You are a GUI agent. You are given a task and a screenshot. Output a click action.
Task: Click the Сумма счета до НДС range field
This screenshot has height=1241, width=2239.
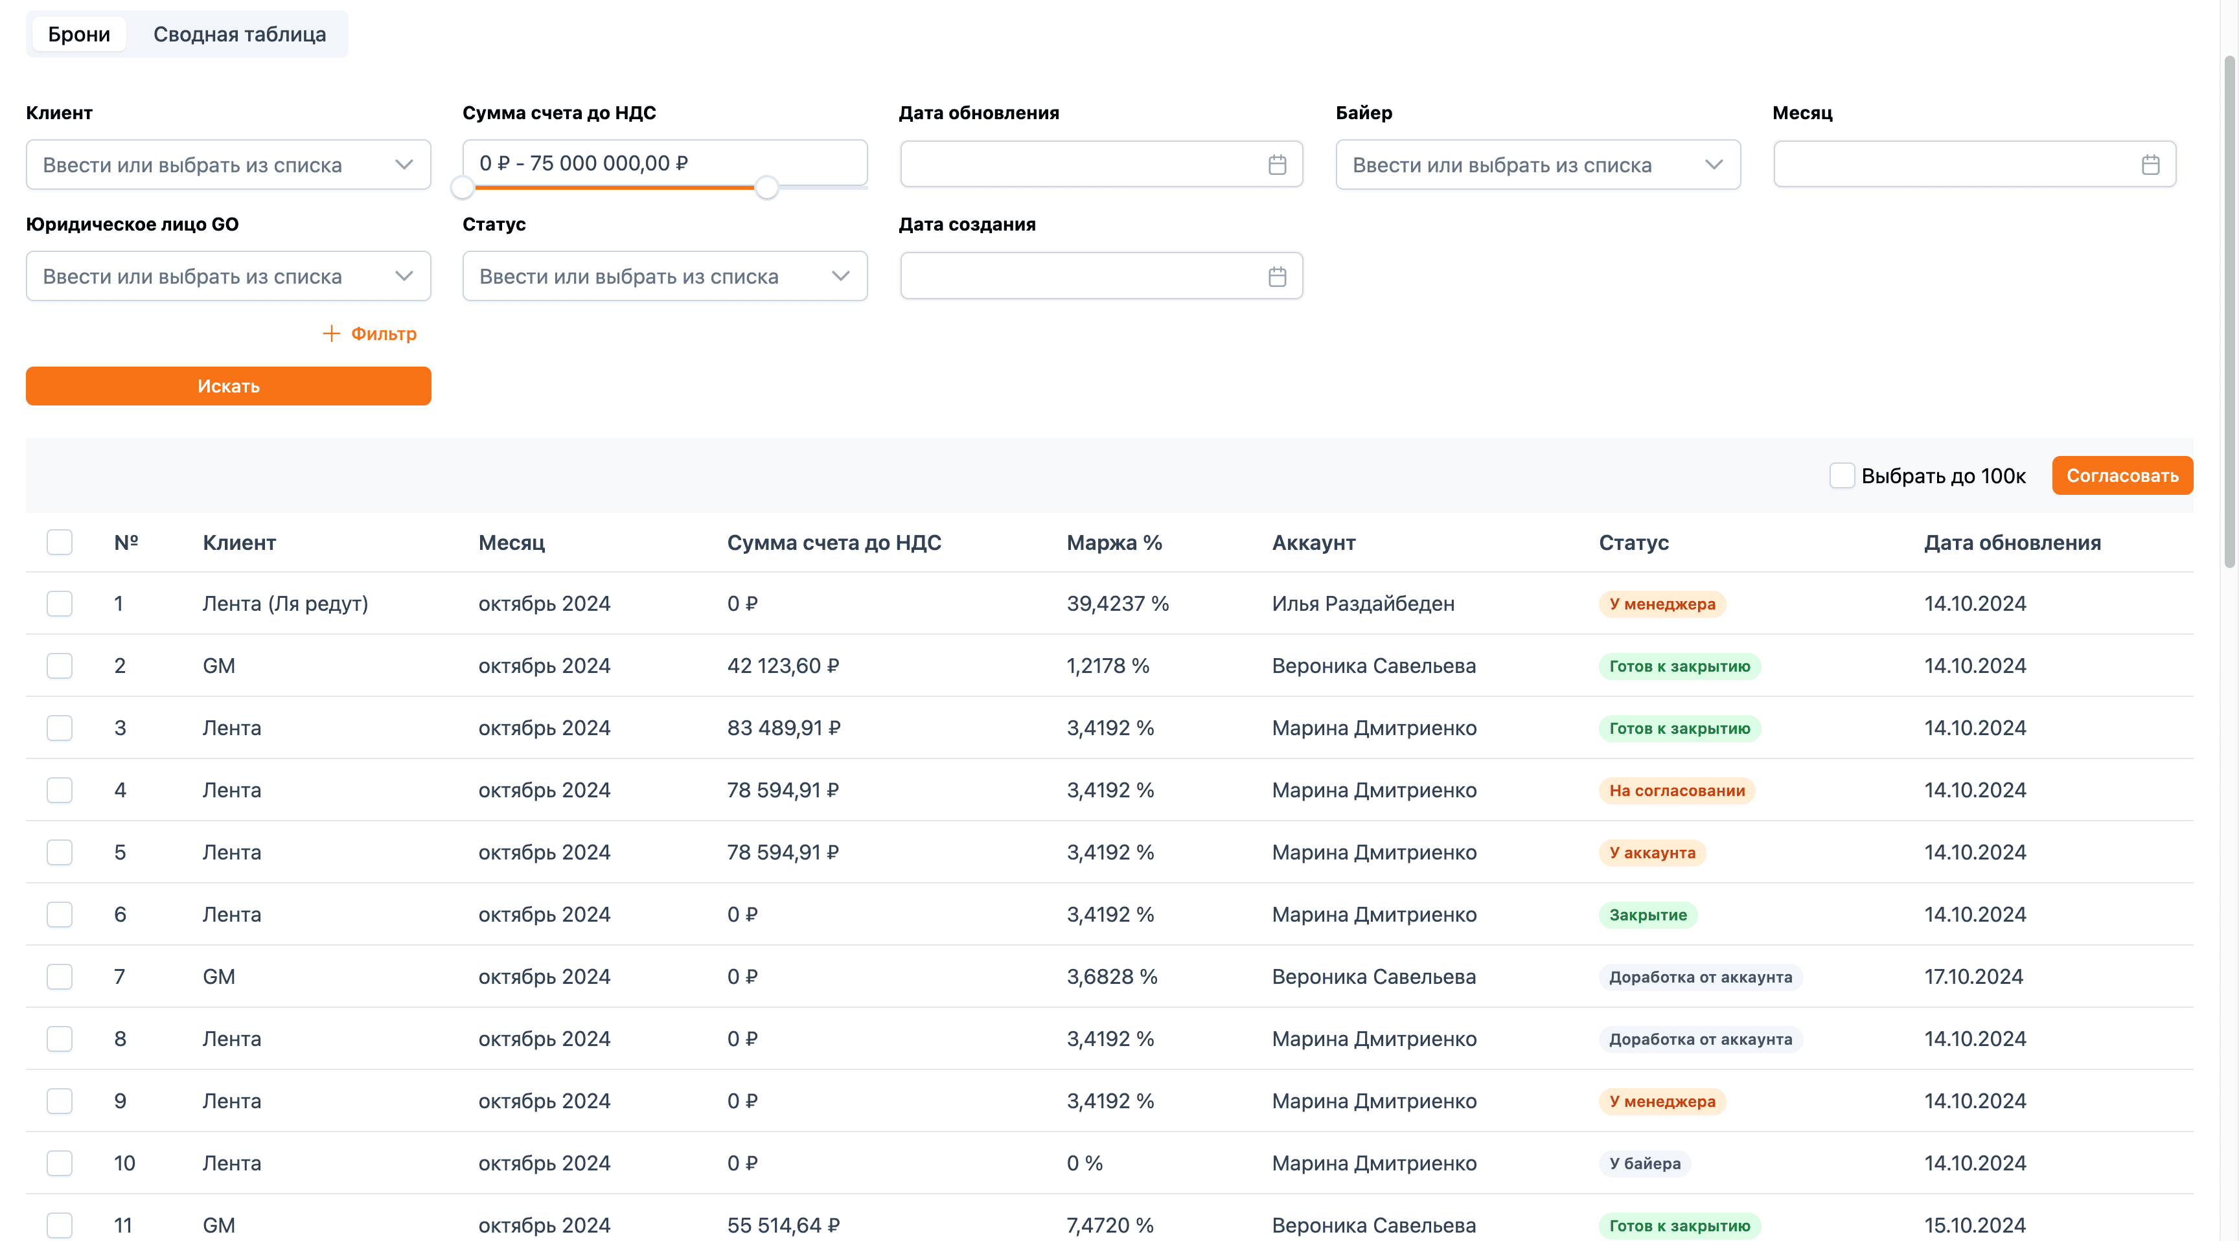click(x=665, y=163)
